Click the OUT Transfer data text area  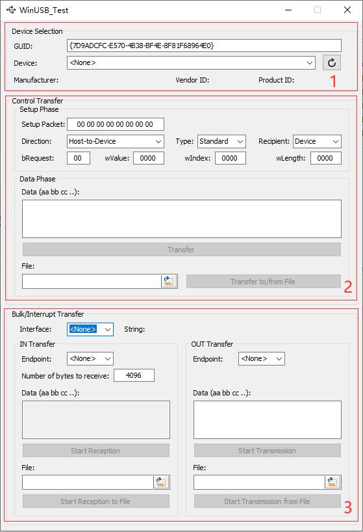coord(267,419)
